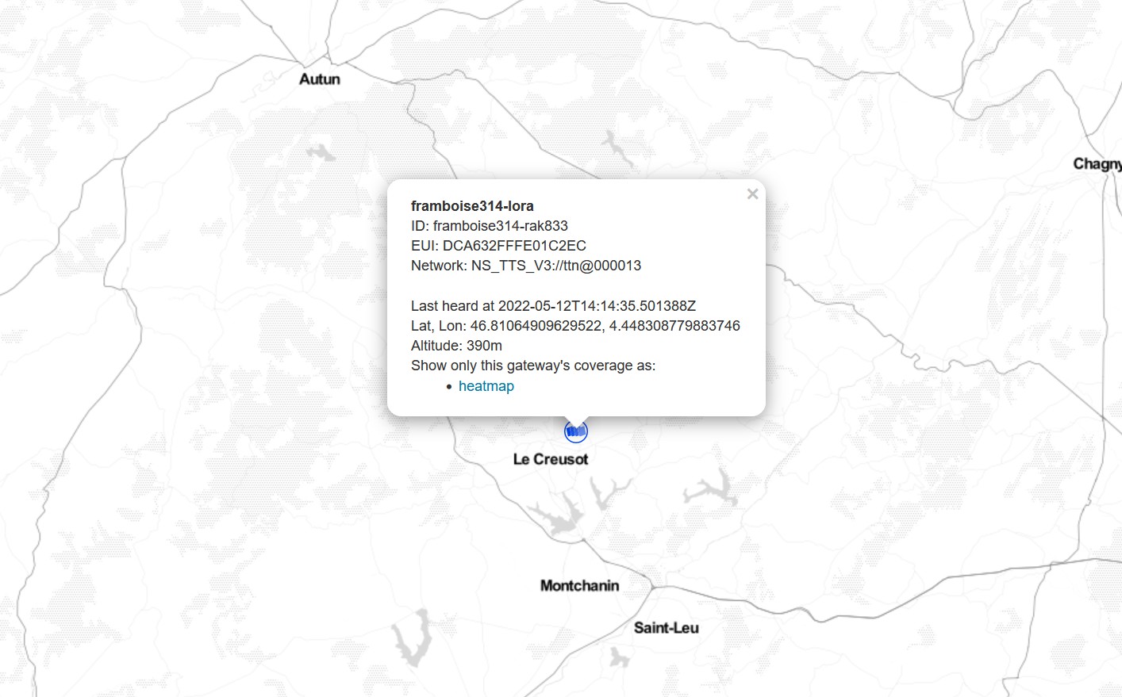The width and height of the screenshot is (1122, 697).
Task: Click the Chagny label at map edge
Action: click(1097, 164)
